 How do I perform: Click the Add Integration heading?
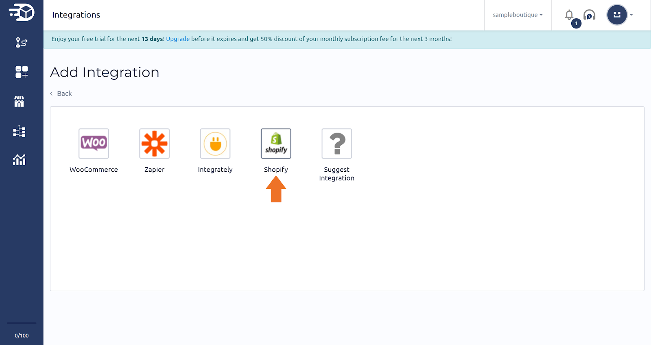point(105,72)
